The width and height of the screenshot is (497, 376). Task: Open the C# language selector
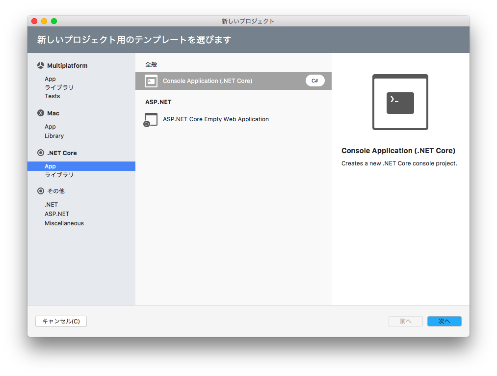[315, 81]
